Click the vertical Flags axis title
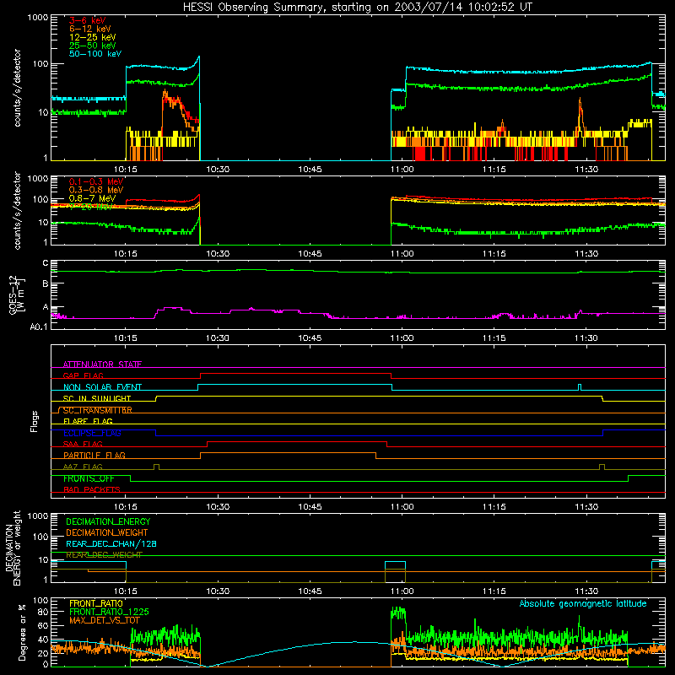Image resolution: width=675 pixels, height=675 pixels. click(35, 421)
